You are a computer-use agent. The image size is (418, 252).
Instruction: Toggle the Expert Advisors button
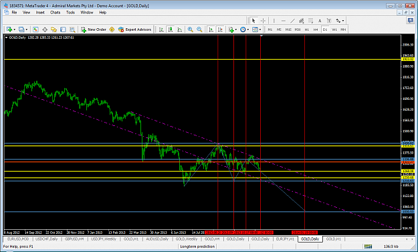point(135,29)
